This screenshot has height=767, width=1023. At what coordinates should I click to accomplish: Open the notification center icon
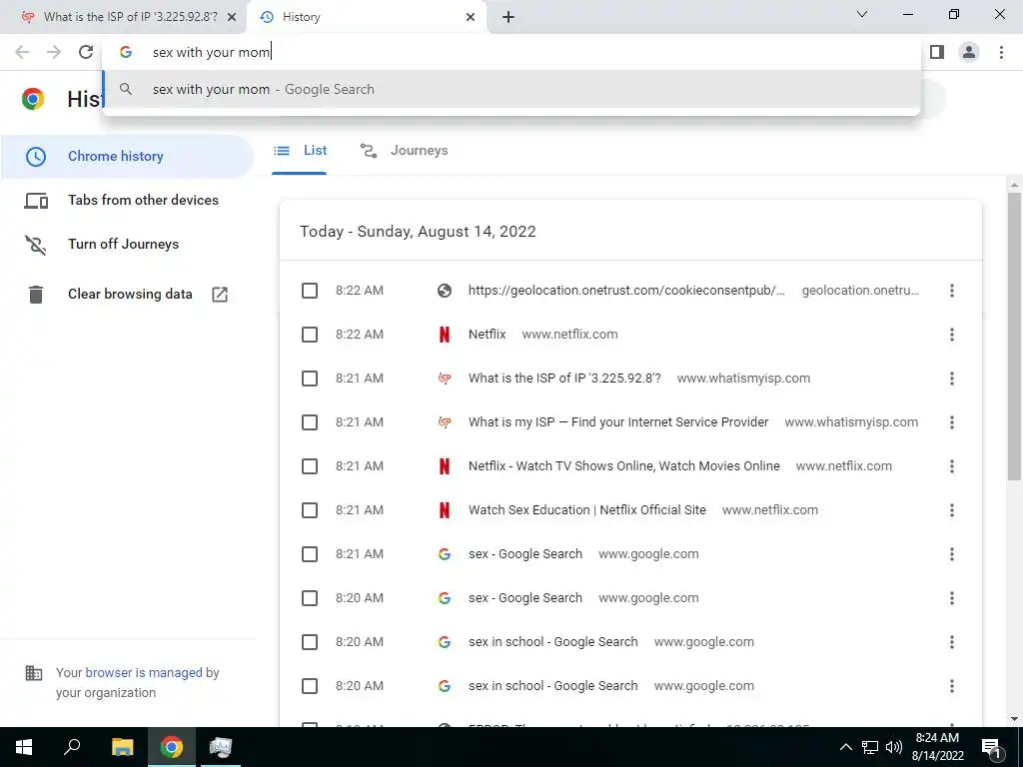(x=992, y=748)
